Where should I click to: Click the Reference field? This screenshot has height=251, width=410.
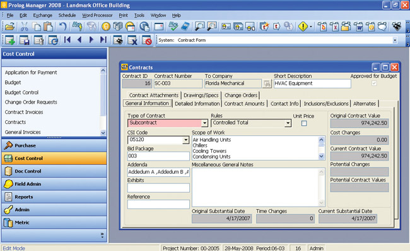point(158,204)
